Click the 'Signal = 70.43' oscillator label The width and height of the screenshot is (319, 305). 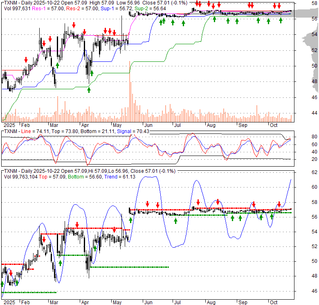click(133, 131)
